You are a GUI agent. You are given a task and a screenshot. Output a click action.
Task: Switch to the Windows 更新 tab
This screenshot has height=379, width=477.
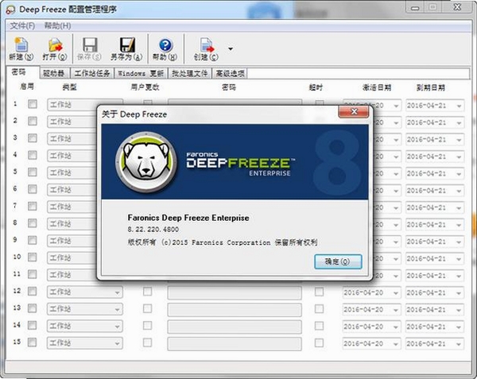point(141,73)
